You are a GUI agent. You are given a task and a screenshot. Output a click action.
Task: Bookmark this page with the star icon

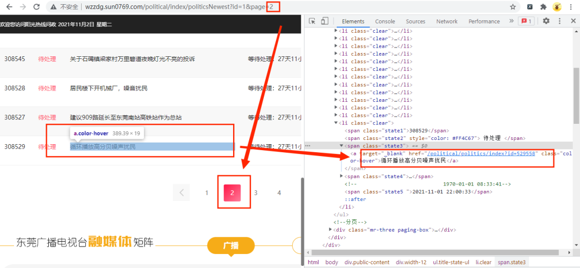pyautogui.click(x=513, y=6)
